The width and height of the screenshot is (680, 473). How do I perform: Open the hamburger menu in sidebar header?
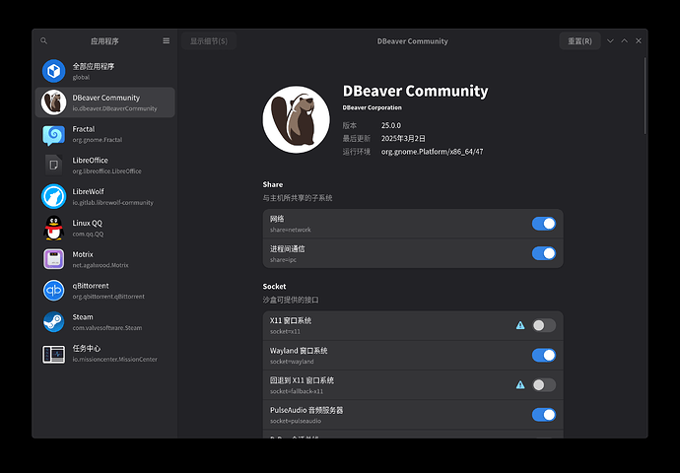(167, 40)
